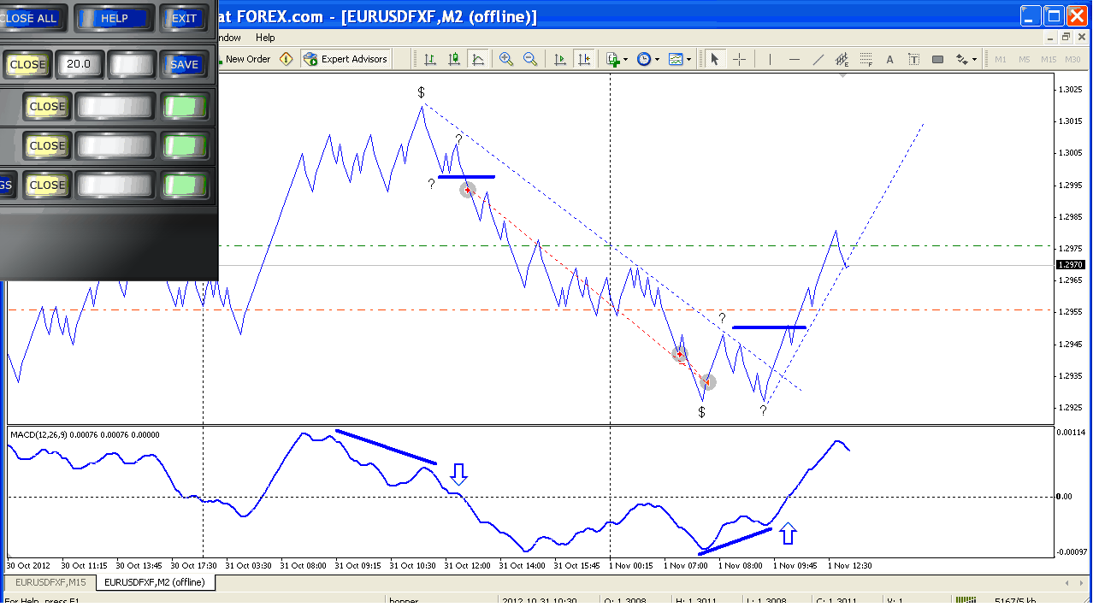
Task: Switch to M15 timeframe
Action: pos(1049,59)
